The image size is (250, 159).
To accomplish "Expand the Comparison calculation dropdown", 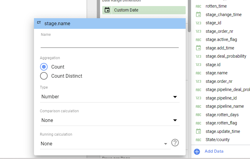I will (110, 120).
